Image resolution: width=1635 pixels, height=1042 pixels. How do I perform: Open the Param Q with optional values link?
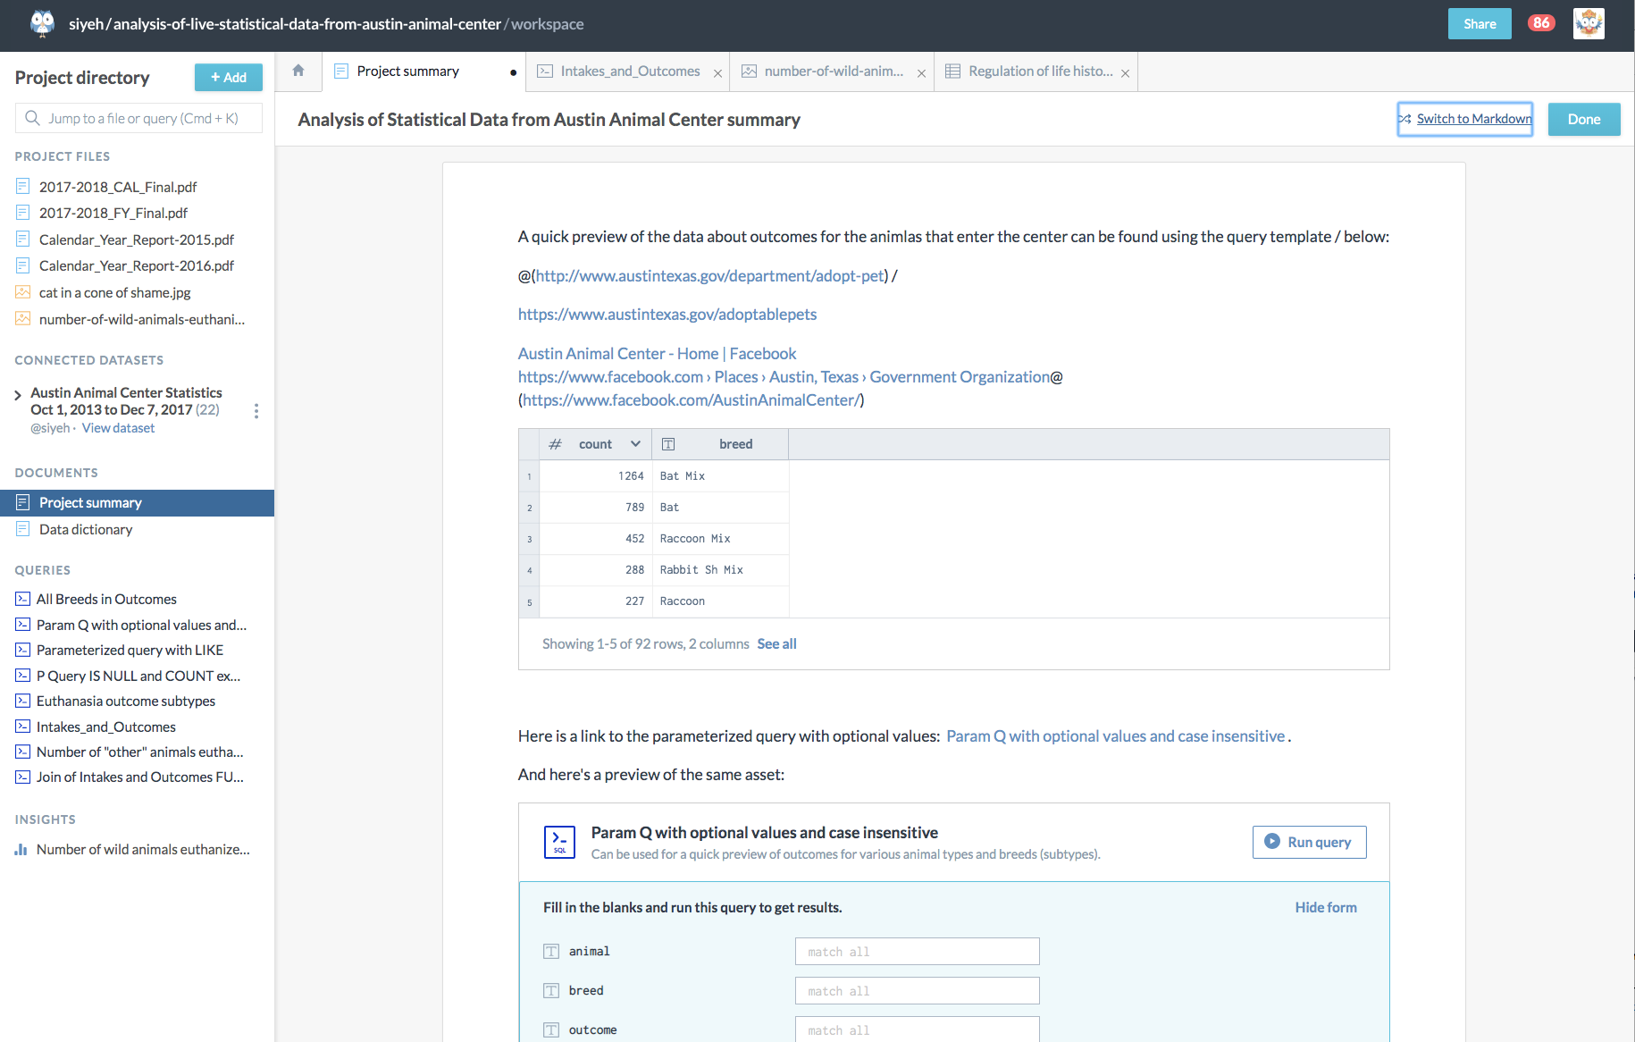click(x=1115, y=736)
